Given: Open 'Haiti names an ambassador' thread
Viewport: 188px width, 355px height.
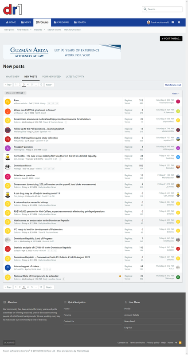Looking at the screenshot, I should click(42, 220).
